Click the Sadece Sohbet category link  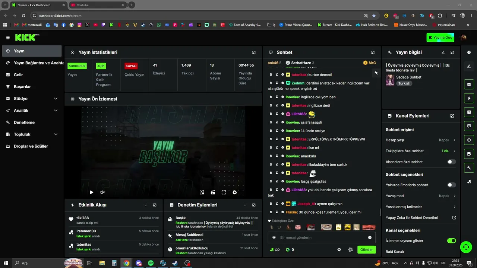click(x=409, y=77)
